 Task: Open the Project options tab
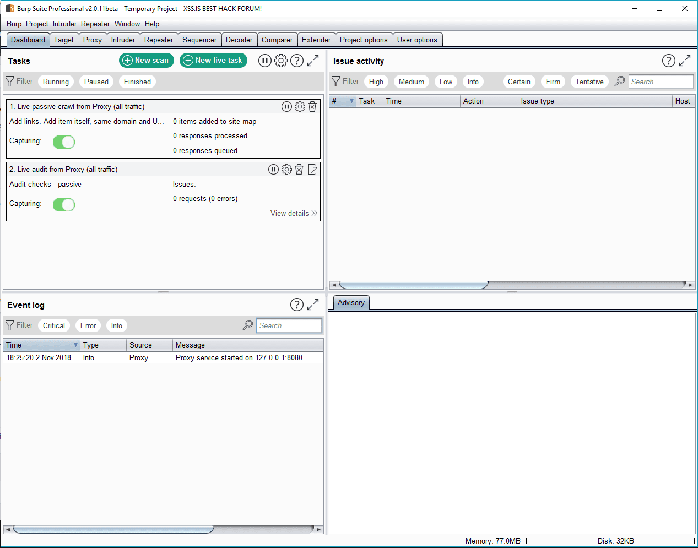click(364, 40)
